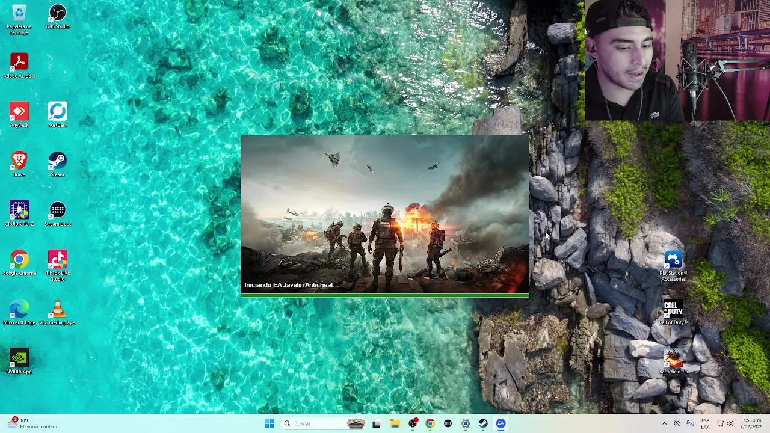770x433 pixels.
Task: Click the Stream Deck desktop icon
Action: tap(58, 213)
